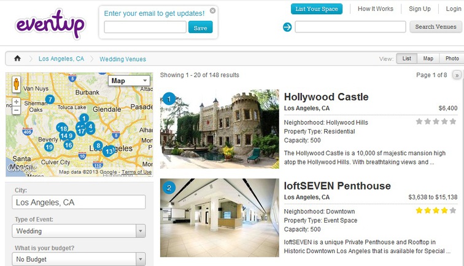The width and height of the screenshot is (464, 266).
Task: Close the email updates popup
Action: (x=212, y=10)
